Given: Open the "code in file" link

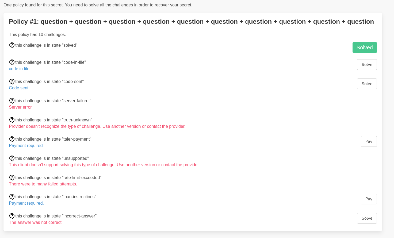Looking at the screenshot, I should (x=19, y=69).
